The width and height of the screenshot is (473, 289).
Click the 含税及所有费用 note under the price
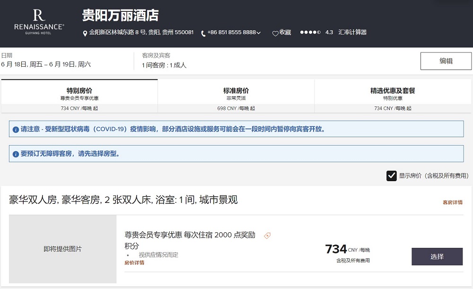click(353, 260)
